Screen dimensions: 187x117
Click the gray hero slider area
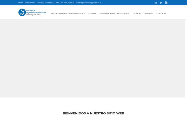coord(92,58)
